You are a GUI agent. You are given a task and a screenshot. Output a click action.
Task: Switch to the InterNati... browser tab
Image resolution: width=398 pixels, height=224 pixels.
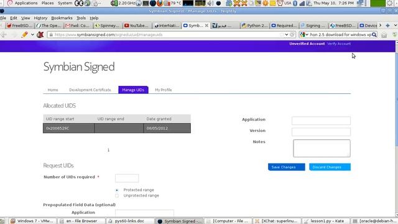167,26
